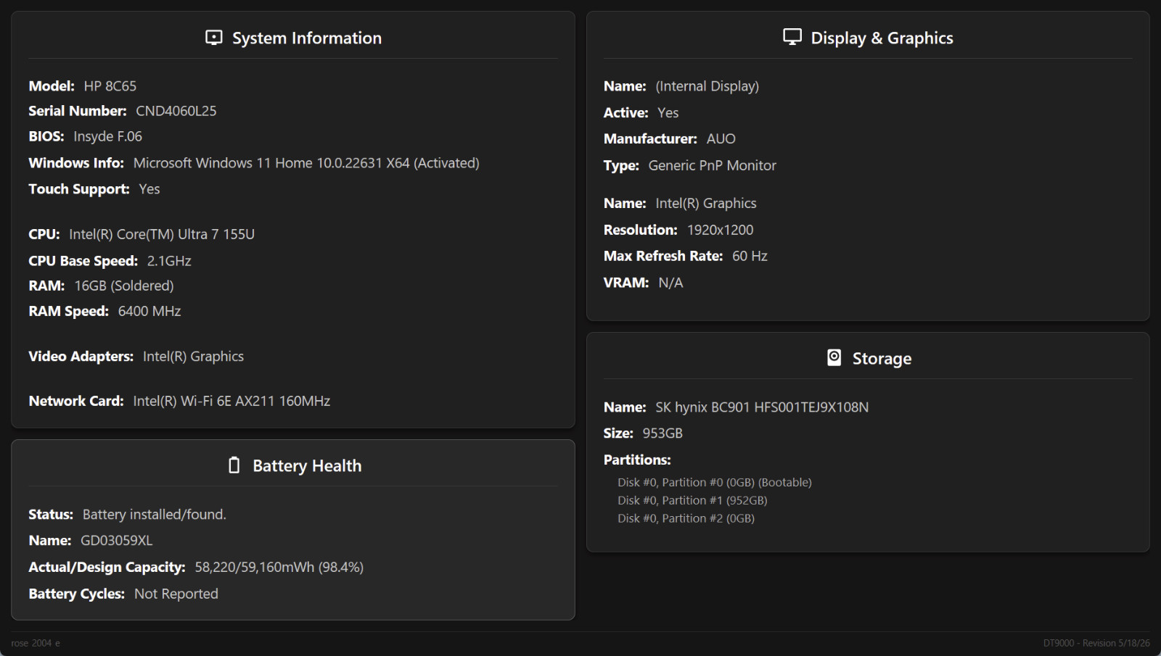The height and width of the screenshot is (656, 1161).
Task: Click RAM Speed 6400 MHz value
Action: pyautogui.click(x=149, y=311)
